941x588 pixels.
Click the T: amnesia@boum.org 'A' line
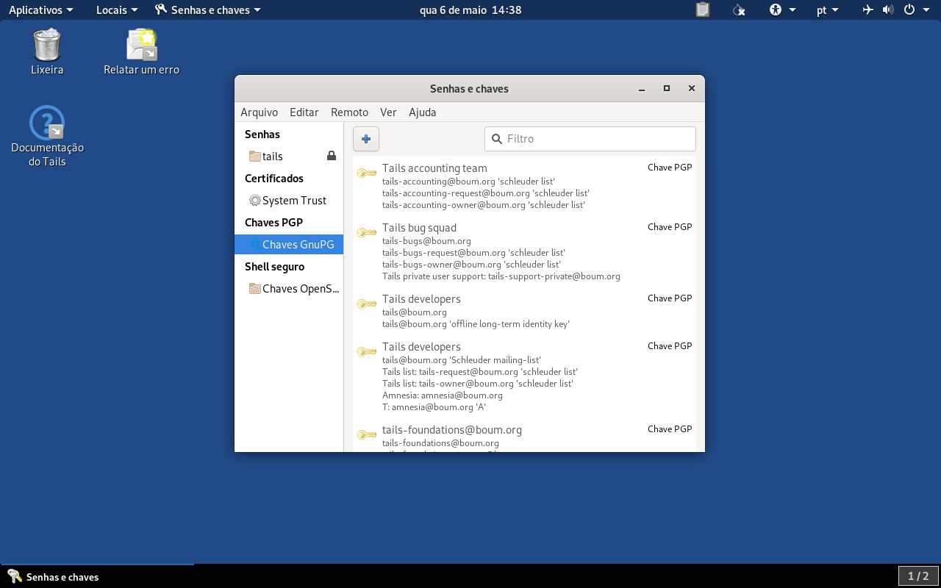tap(434, 407)
